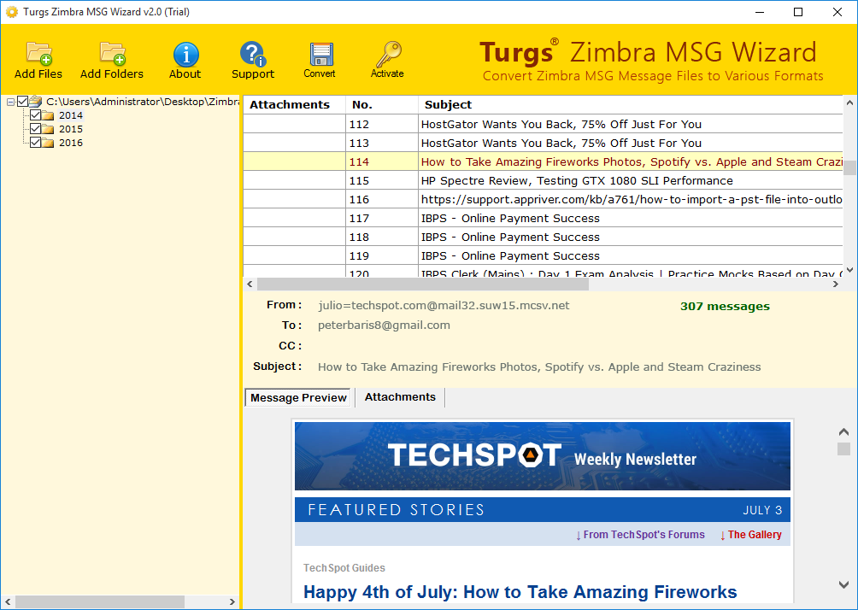
Task: Click the message list horizontal scroll left arrow
Action: (x=250, y=284)
